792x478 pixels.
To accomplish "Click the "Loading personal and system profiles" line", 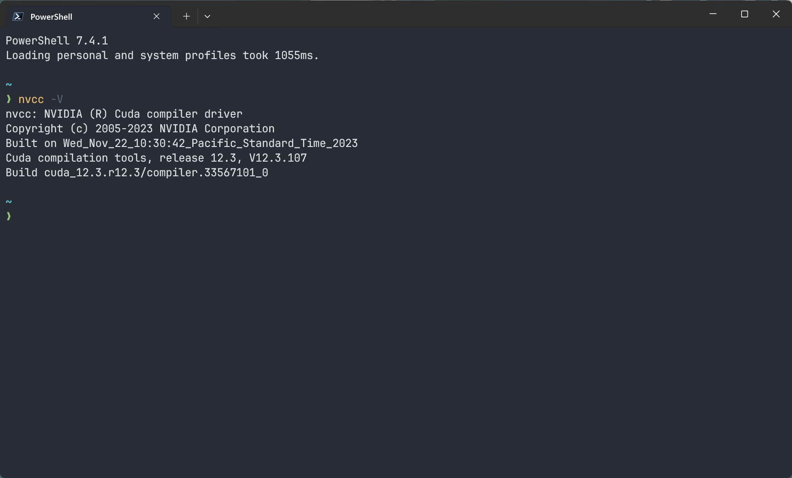I will coord(162,55).
